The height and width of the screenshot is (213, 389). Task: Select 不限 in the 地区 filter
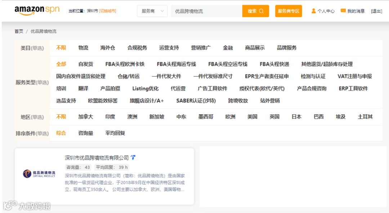[61, 117]
